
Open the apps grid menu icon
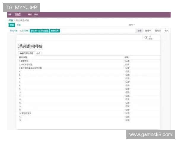[x=10, y=14]
